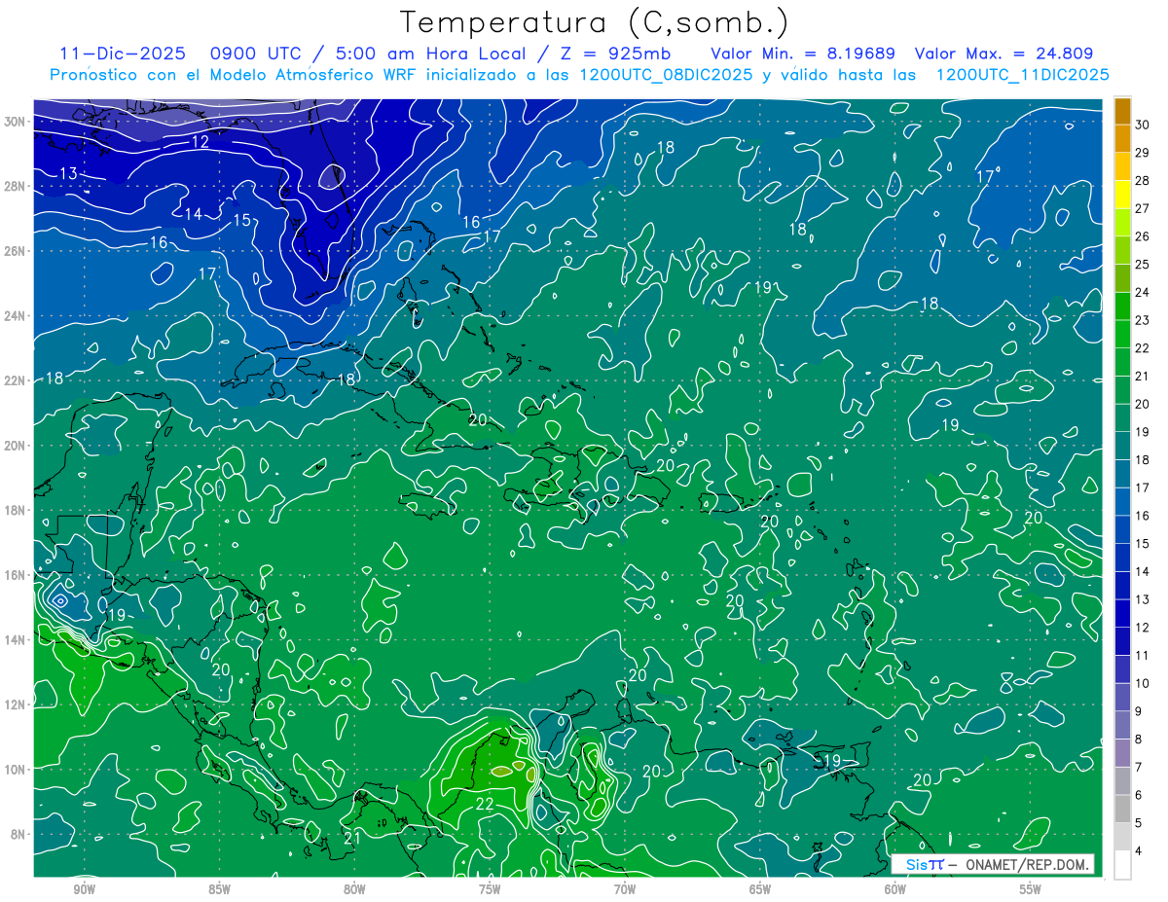Click the contour label '15' on the map
Viewport: 1168px width, 902px height.
coord(241,221)
